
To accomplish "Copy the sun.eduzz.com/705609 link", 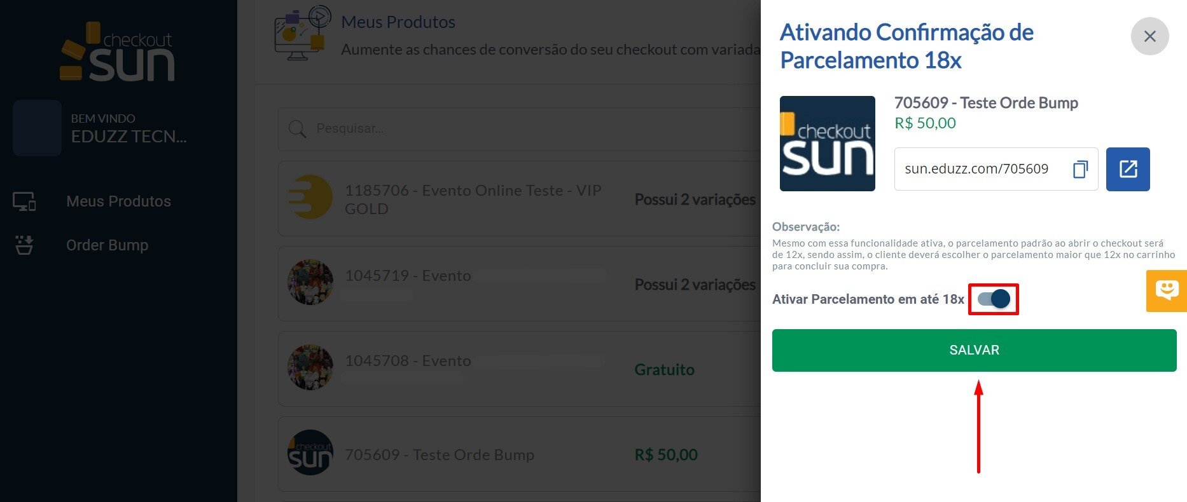I will click(1079, 169).
